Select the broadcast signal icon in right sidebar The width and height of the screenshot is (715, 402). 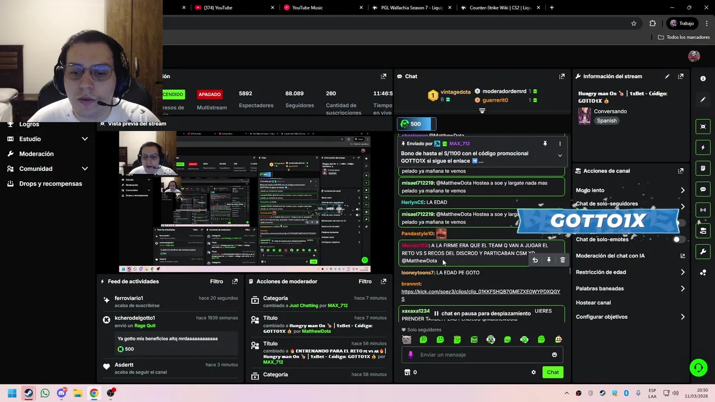(703, 210)
